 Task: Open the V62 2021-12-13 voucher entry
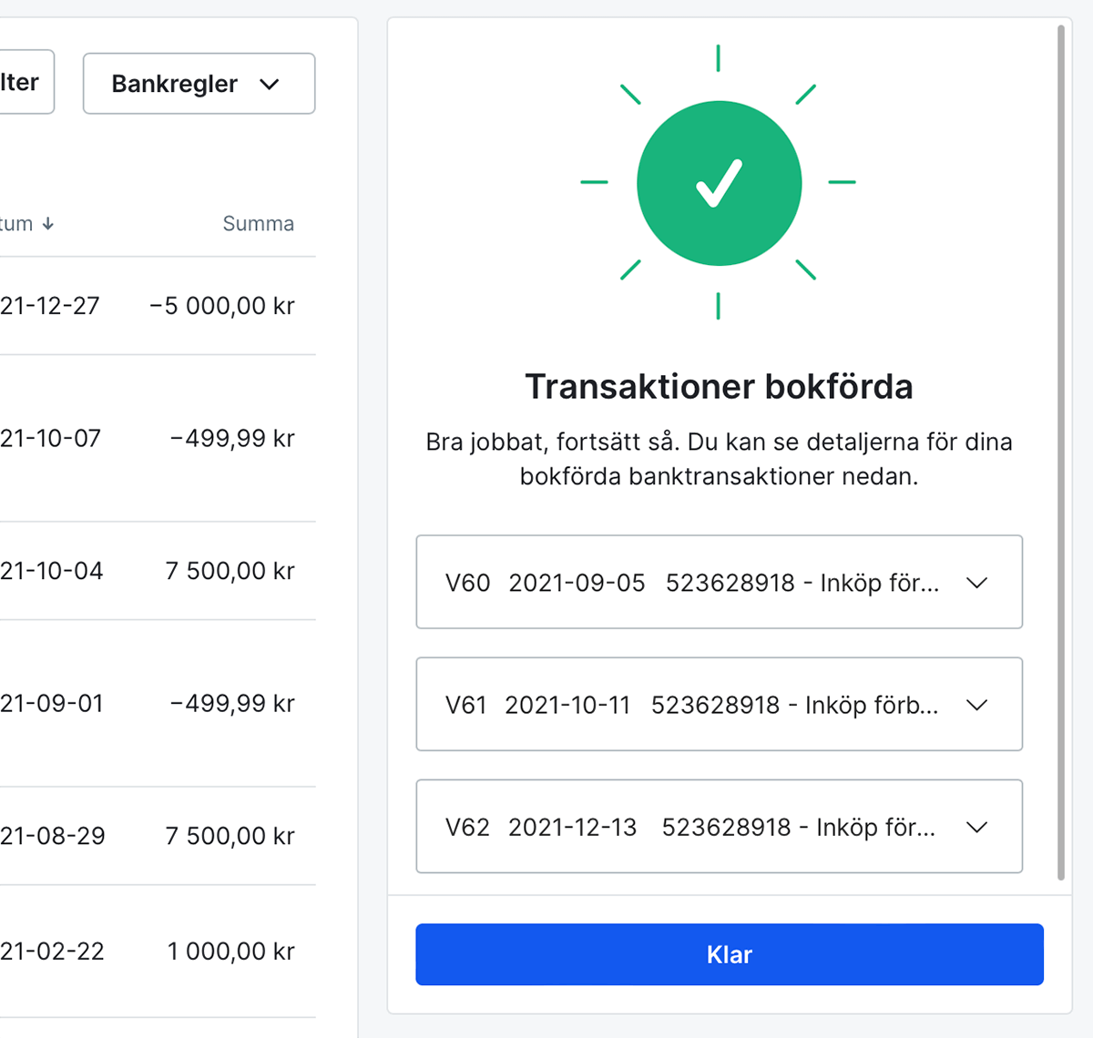tap(692, 827)
